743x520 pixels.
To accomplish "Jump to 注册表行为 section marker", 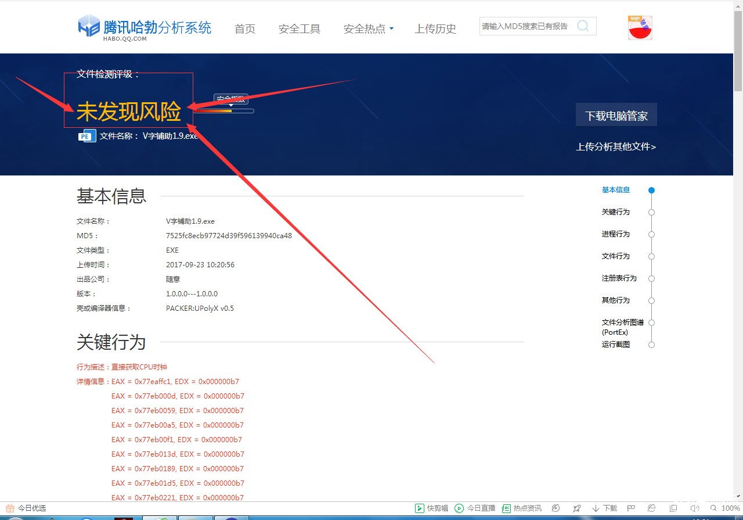I will point(651,279).
